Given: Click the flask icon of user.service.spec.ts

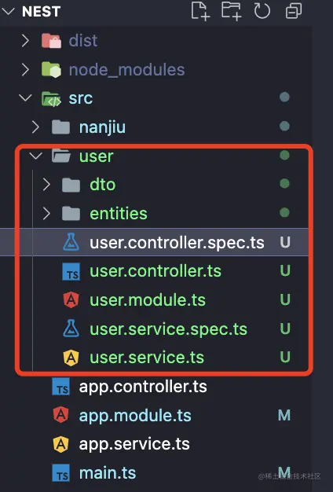Looking at the screenshot, I should tap(71, 329).
